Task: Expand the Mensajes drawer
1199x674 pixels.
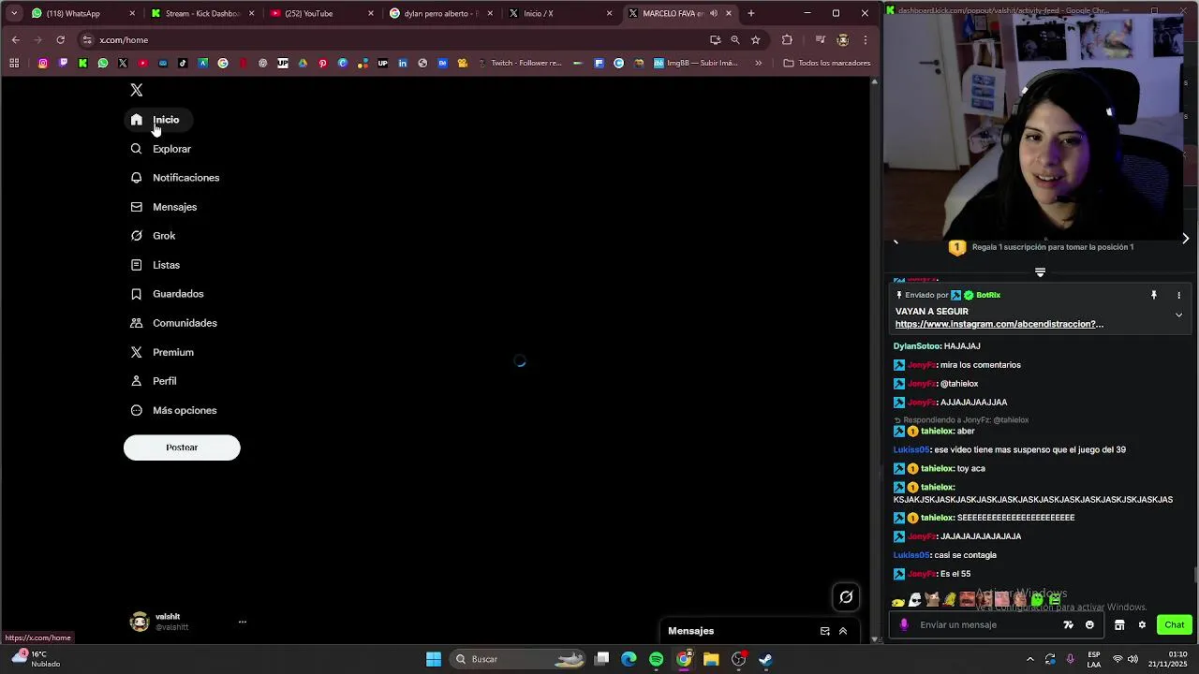Action: click(843, 631)
